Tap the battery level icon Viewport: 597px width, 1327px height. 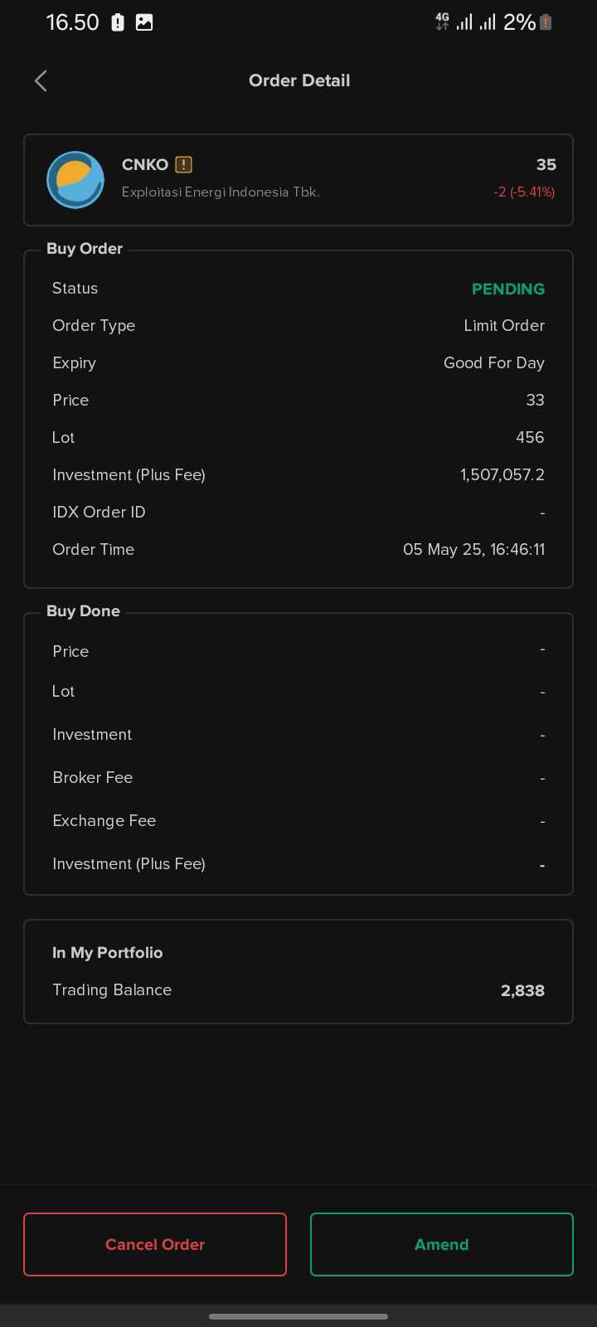coord(546,22)
